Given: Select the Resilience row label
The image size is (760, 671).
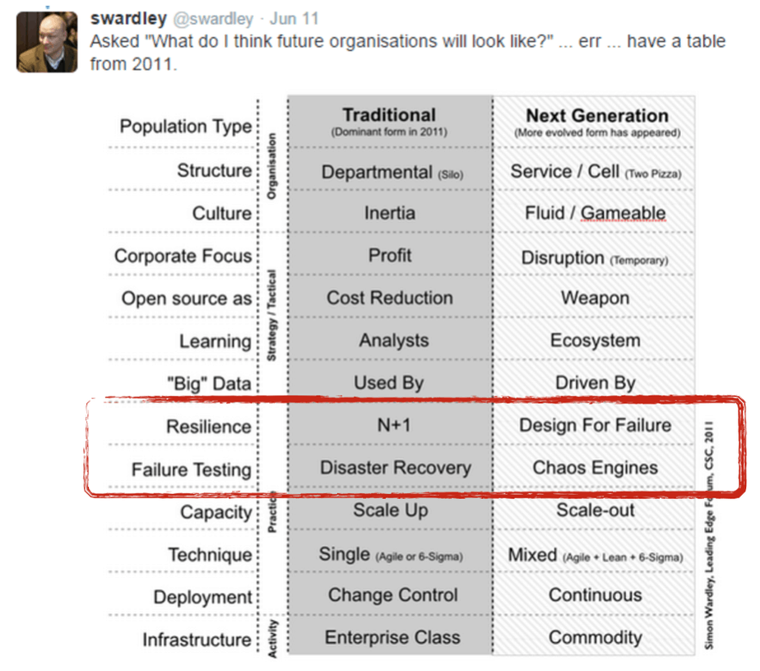Looking at the screenshot, I should click(208, 427).
